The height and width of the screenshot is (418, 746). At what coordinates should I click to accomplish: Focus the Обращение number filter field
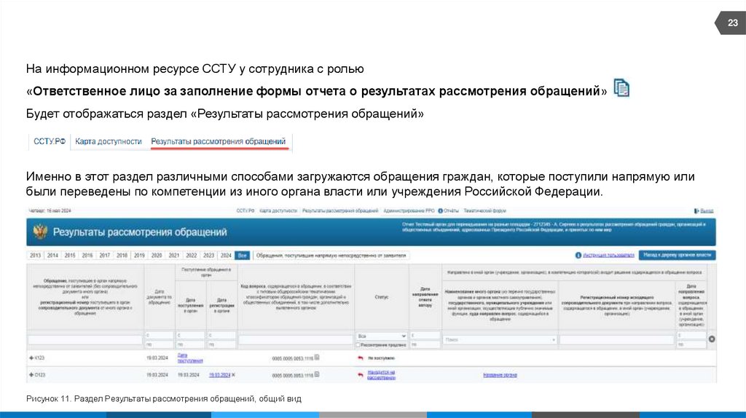[85, 339]
